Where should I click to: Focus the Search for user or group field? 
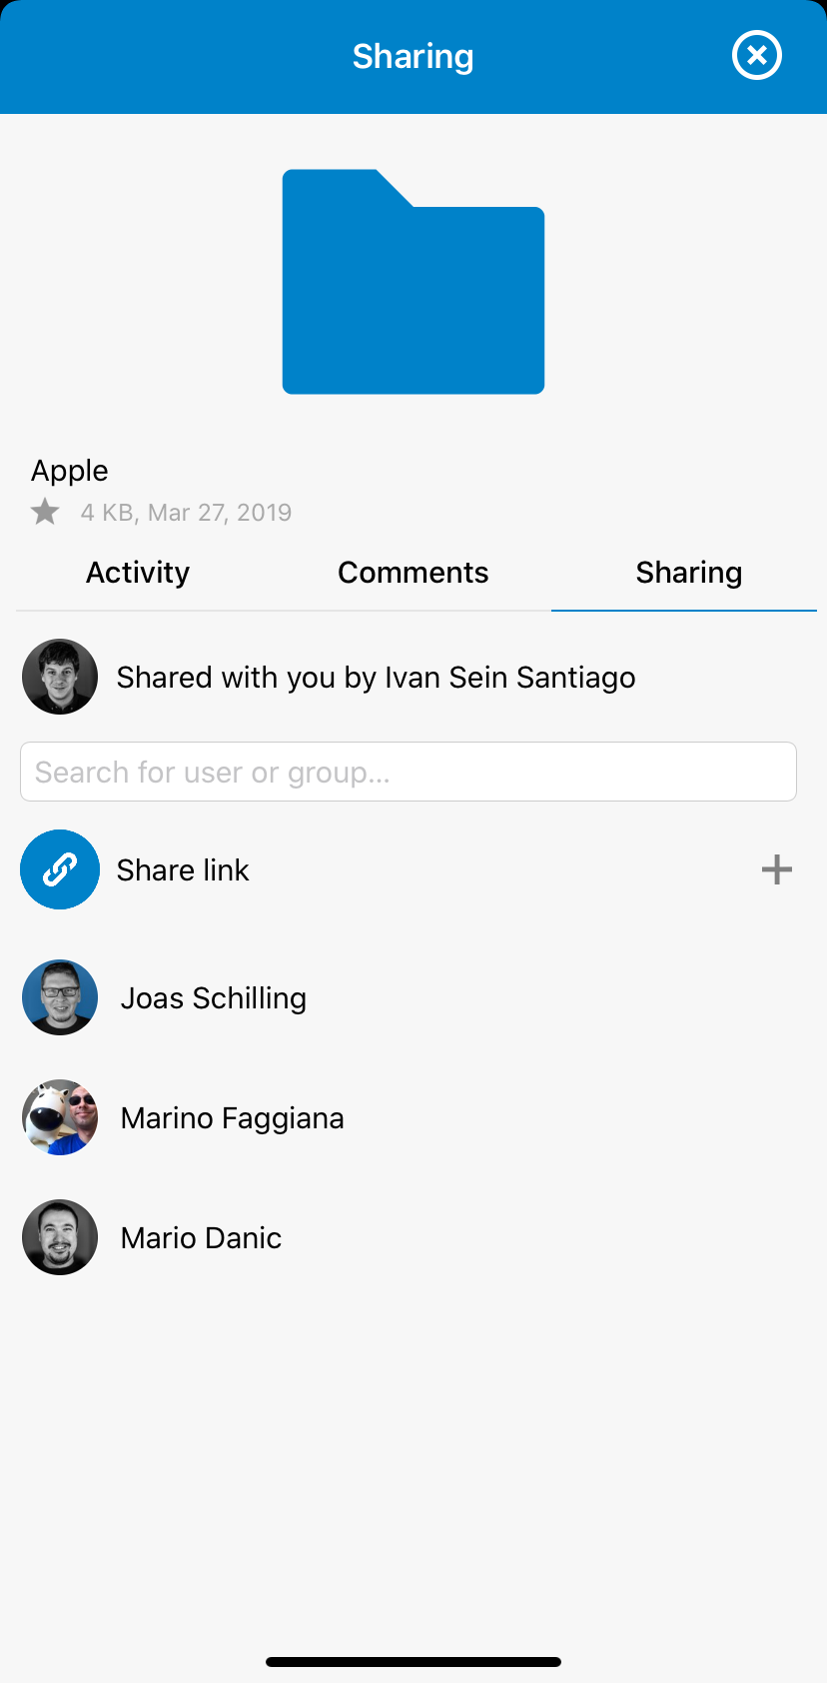tap(409, 772)
